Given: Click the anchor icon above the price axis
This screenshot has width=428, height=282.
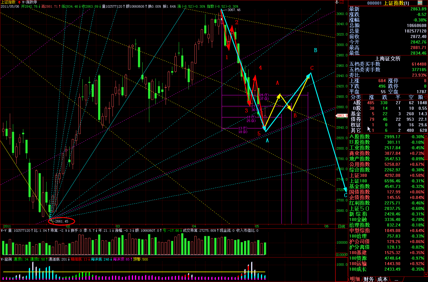Looking at the screenshot, I should tap(337, 2).
